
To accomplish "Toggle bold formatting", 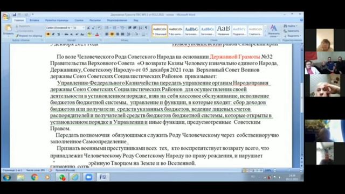I will (x=48, y=34).
